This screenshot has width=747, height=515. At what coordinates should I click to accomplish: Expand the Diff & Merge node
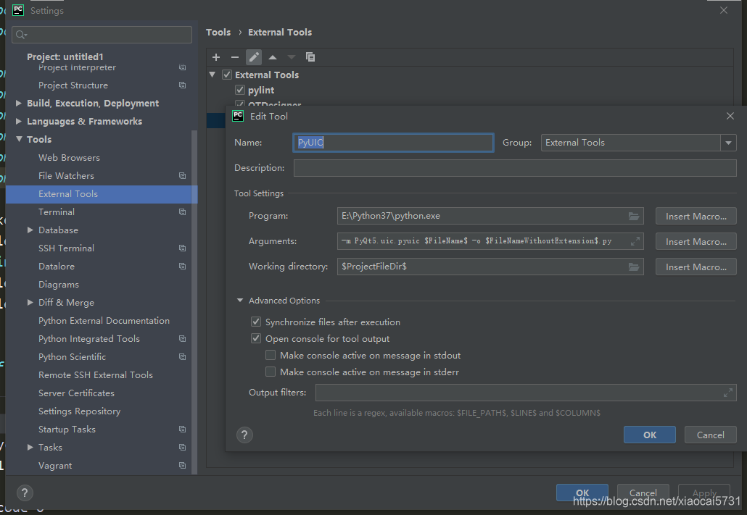(30, 302)
